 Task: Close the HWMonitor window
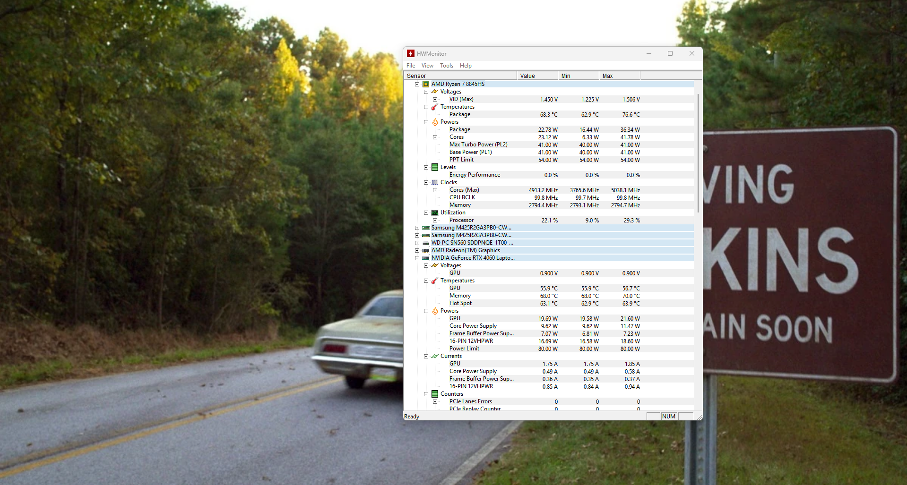pyautogui.click(x=692, y=53)
